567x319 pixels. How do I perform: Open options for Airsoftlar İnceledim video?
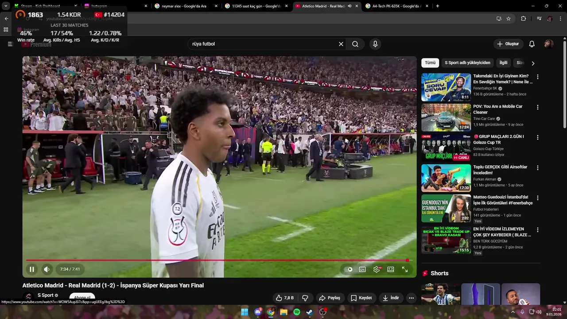point(538,168)
